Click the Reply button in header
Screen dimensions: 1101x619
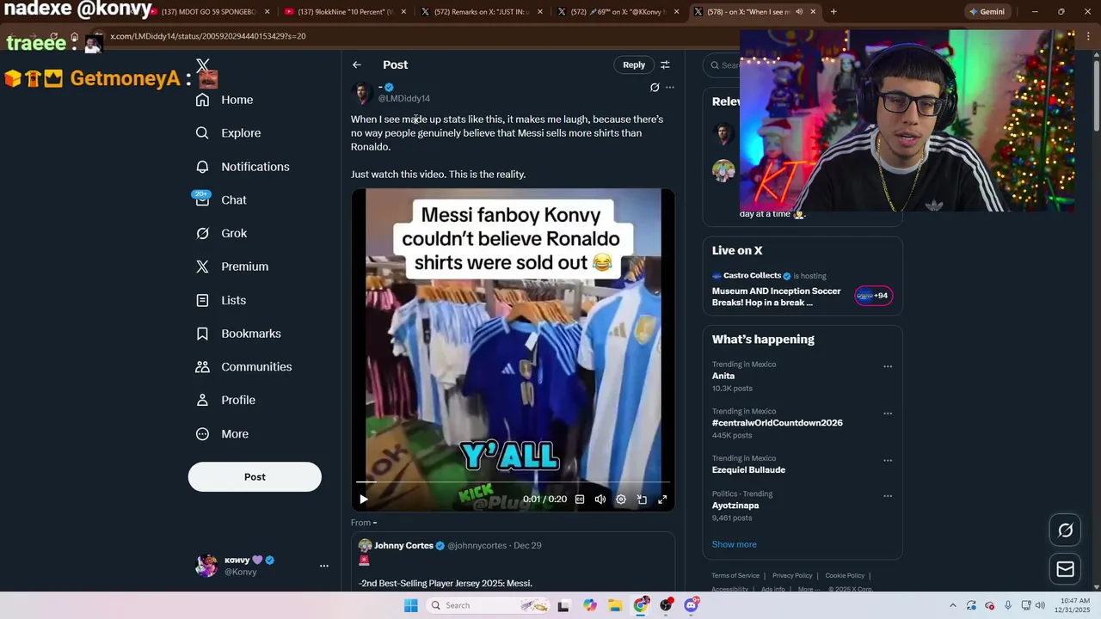[634, 65]
